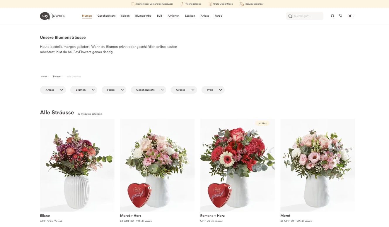Click the SayFlowers logo
Viewport: 389px width, 227px height.
(52, 16)
